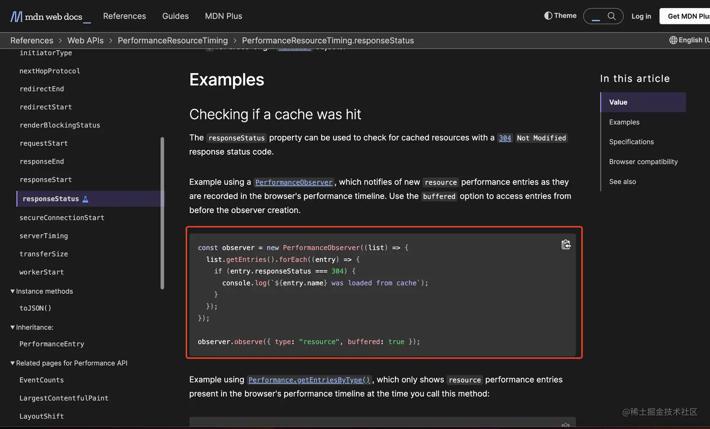
Task: Open the 304 status code link
Action: click(505, 138)
